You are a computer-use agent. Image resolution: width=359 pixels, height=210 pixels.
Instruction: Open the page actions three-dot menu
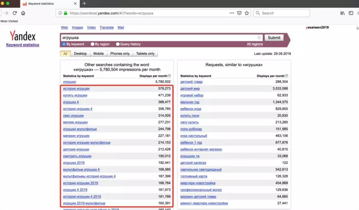[x=232, y=13]
